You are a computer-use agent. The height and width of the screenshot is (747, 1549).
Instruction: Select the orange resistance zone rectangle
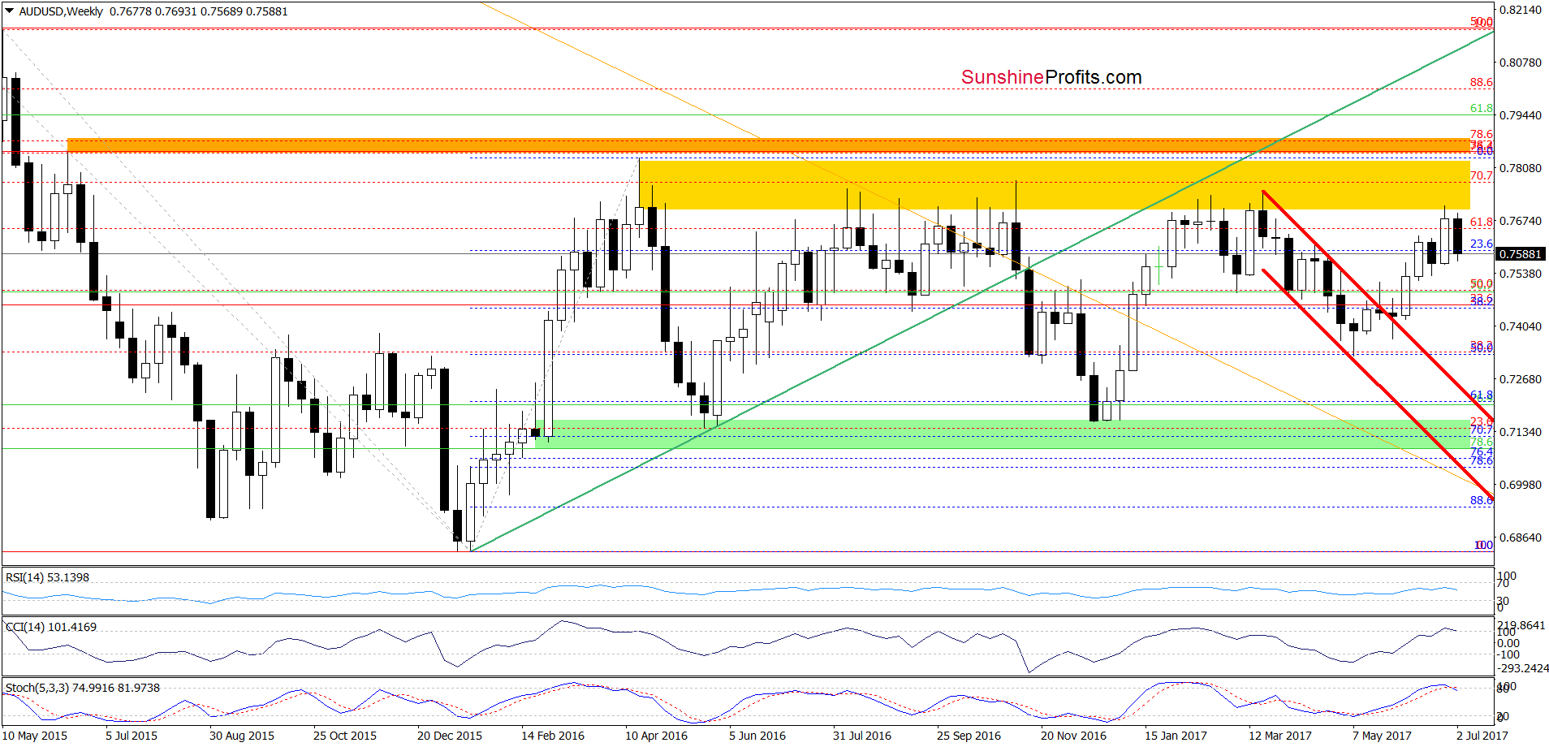coord(769,145)
